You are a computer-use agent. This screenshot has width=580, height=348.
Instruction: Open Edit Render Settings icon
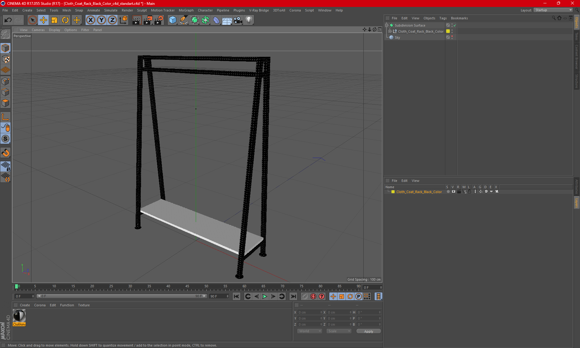pos(159,20)
